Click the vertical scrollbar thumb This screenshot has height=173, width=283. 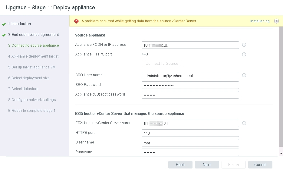(x=281, y=87)
